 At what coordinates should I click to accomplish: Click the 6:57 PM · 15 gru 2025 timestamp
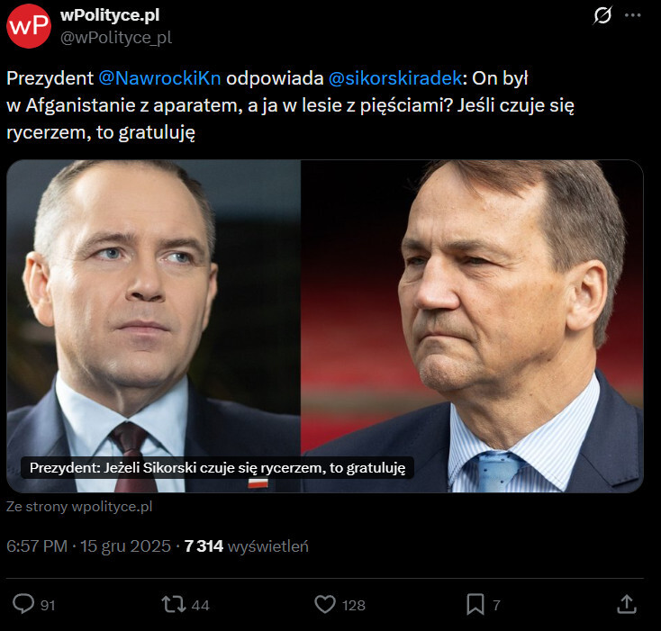point(88,546)
